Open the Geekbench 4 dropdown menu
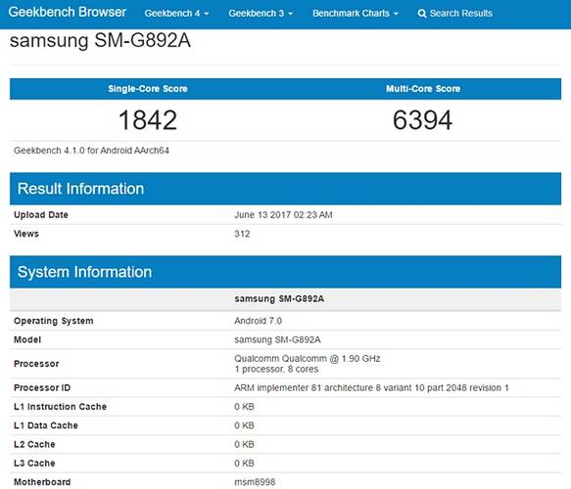This screenshot has width=571, height=489. pos(176,14)
